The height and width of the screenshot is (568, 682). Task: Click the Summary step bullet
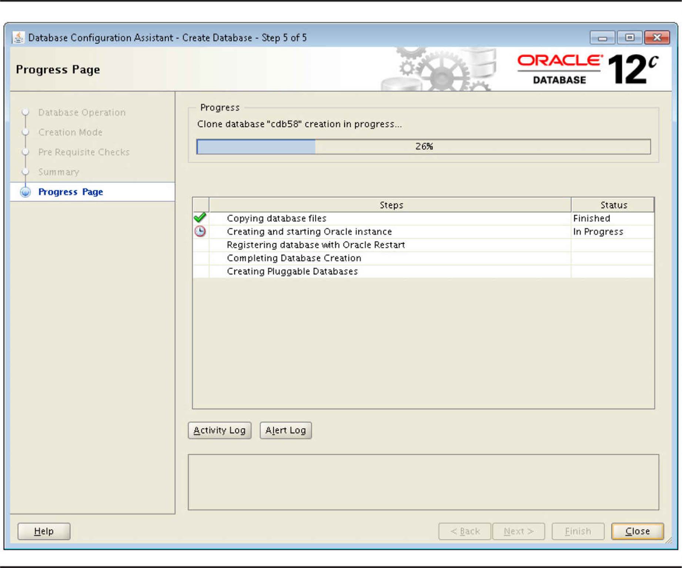[25, 172]
